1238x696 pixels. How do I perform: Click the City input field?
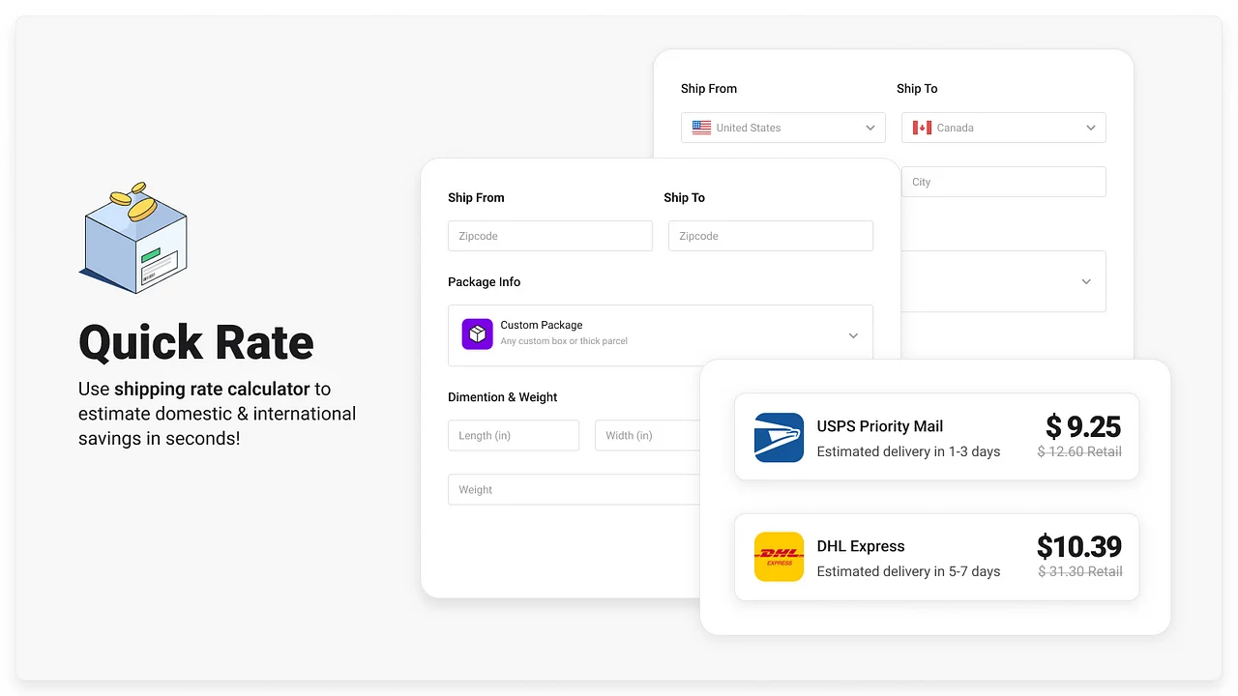(x=1003, y=182)
